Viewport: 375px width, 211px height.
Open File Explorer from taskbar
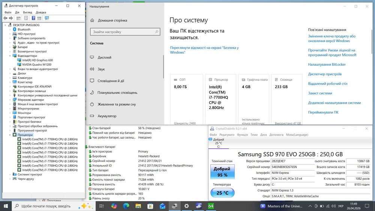(138, 206)
